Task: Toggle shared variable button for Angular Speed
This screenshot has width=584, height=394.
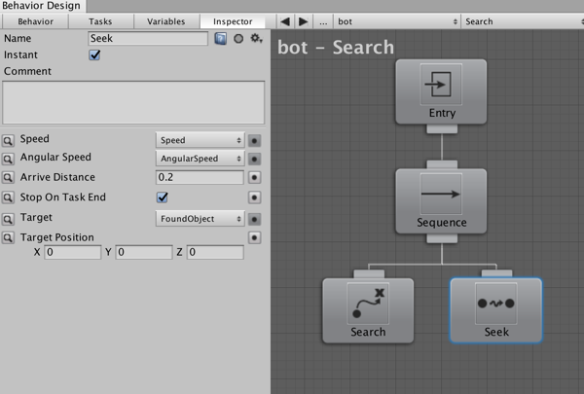Action: point(254,159)
